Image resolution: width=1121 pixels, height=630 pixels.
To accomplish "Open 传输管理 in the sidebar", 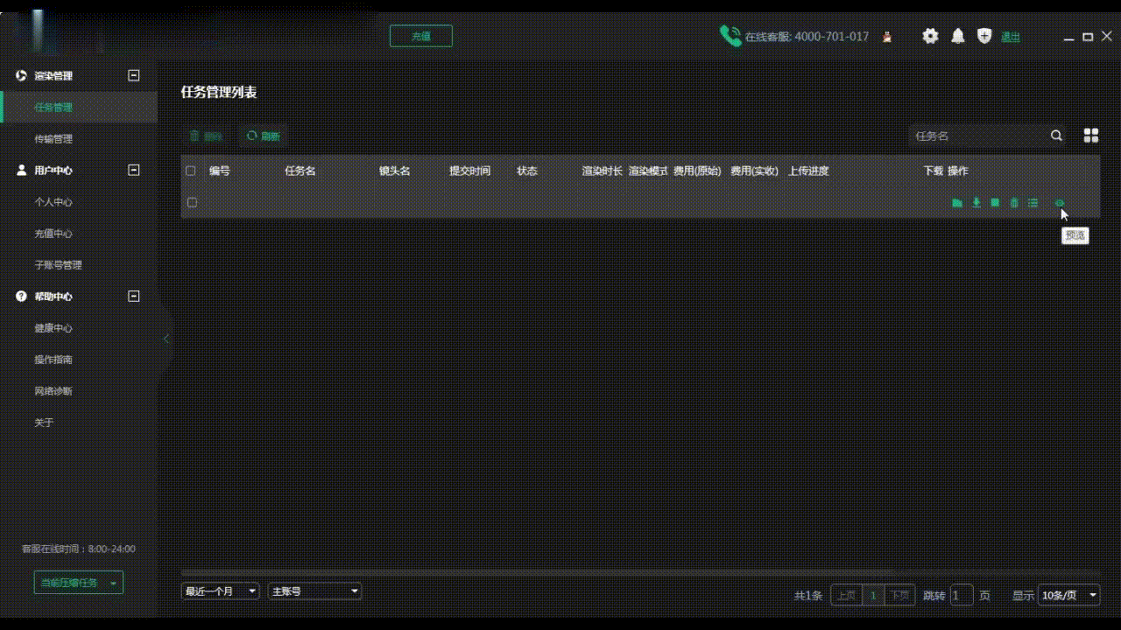I will (x=53, y=139).
